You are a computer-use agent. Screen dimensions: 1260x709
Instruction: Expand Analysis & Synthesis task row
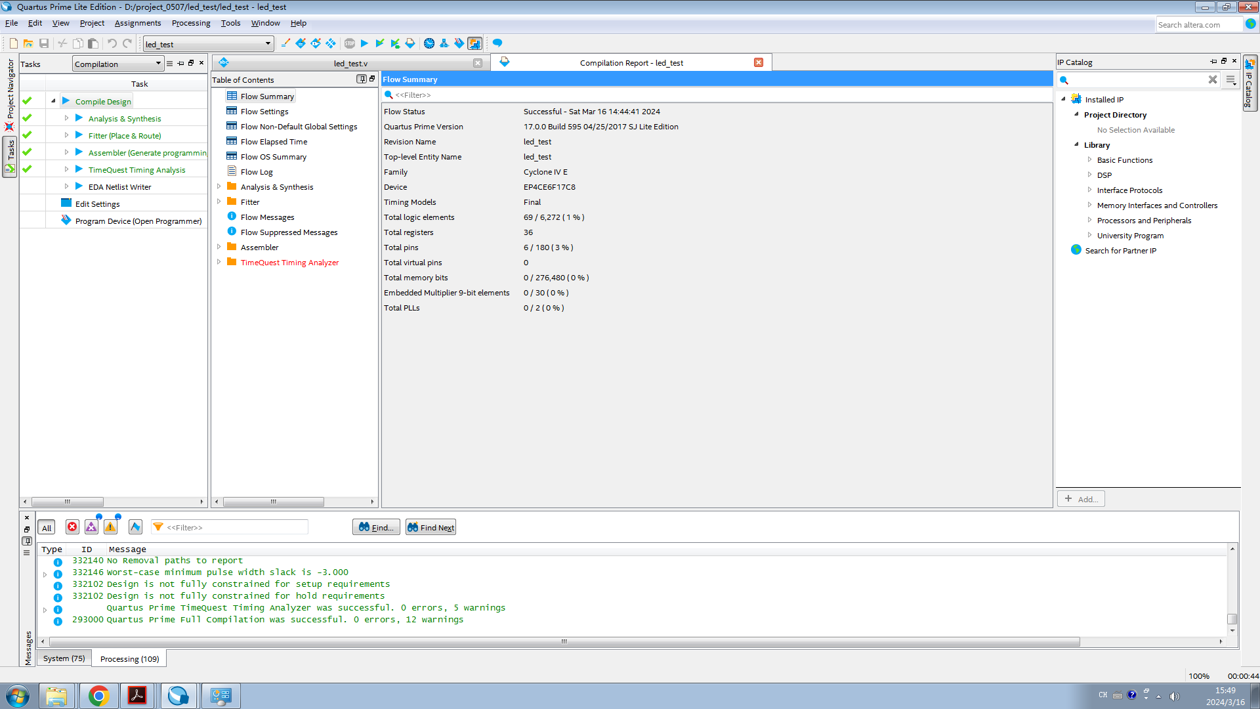click(66, 118)
